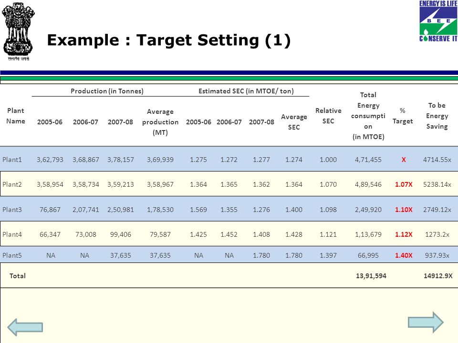
Task: Click the red 'X' target for Plant1
Action: (404, 160)
